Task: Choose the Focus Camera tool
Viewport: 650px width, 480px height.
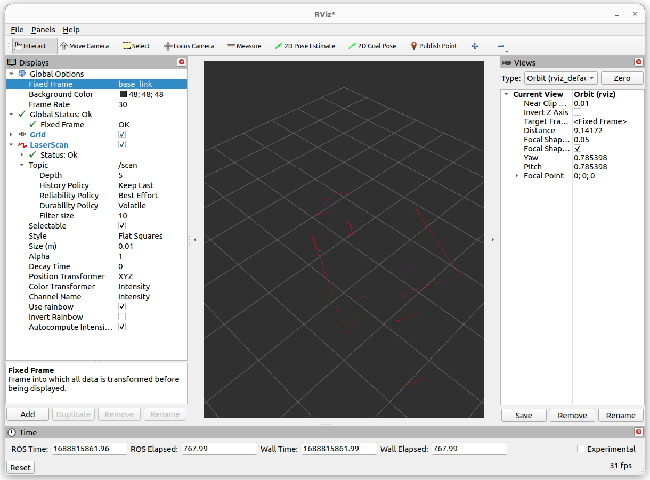Action: coord(189,46)
